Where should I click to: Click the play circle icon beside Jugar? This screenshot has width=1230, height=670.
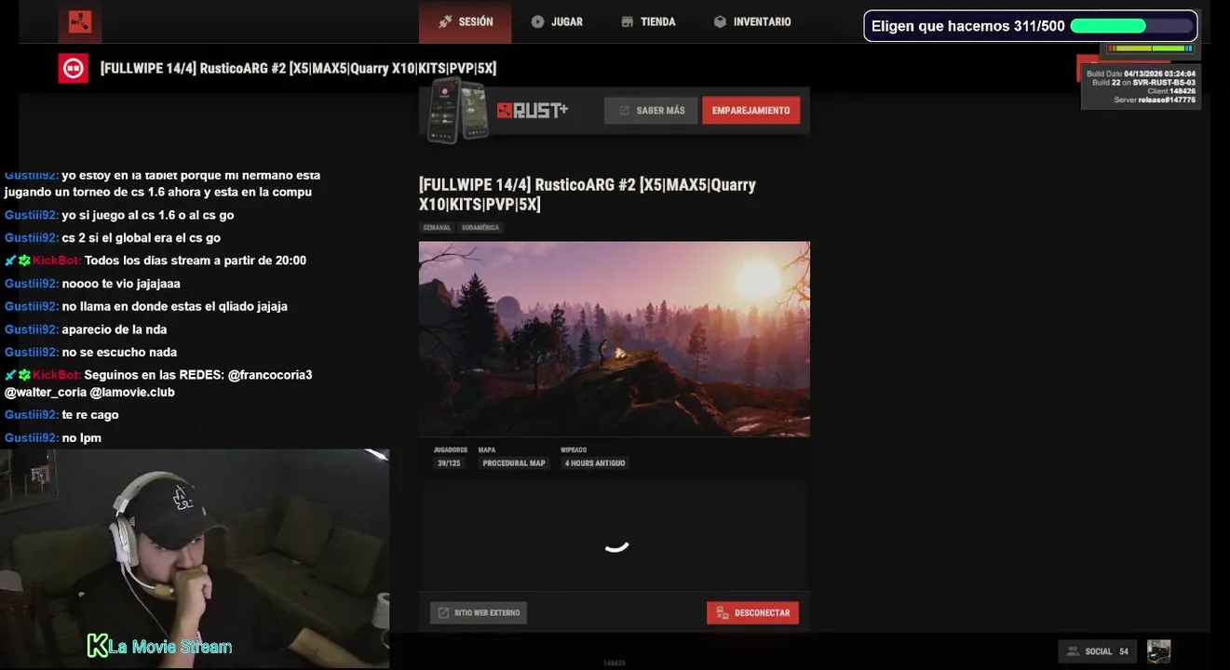pyautogui.click(x=537, y=21)
